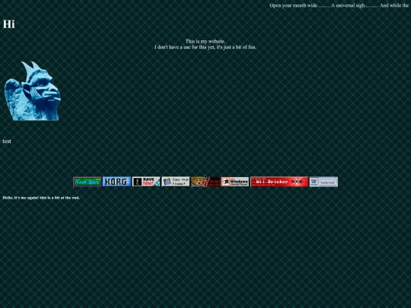Click the red Wii Bricker 9000 banner
This screenshot has height=308, width=411.
coord(279,182)
